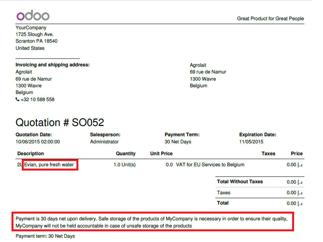Click the 'Total Without Taxes' label
The image size is (323, 242).
tap(240, 182)
